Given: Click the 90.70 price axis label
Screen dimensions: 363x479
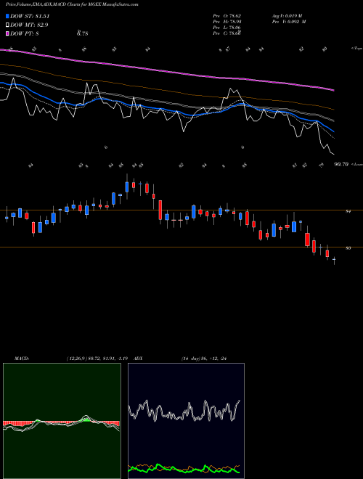Looking at the screenshot, I should [x=341, y=164].
